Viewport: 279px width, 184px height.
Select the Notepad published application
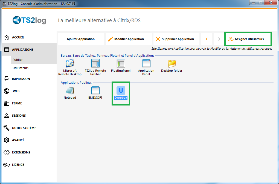click(x=70, y=93)
